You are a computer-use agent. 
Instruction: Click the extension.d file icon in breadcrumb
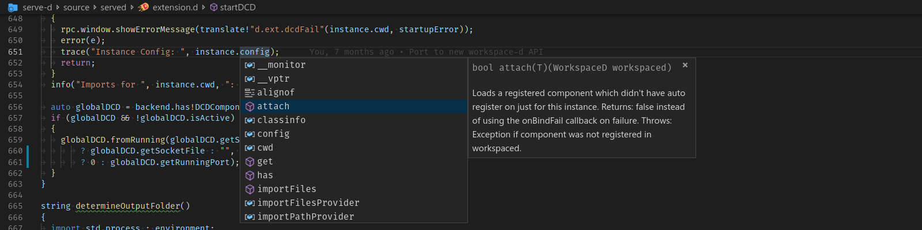[x=144, y=7]
